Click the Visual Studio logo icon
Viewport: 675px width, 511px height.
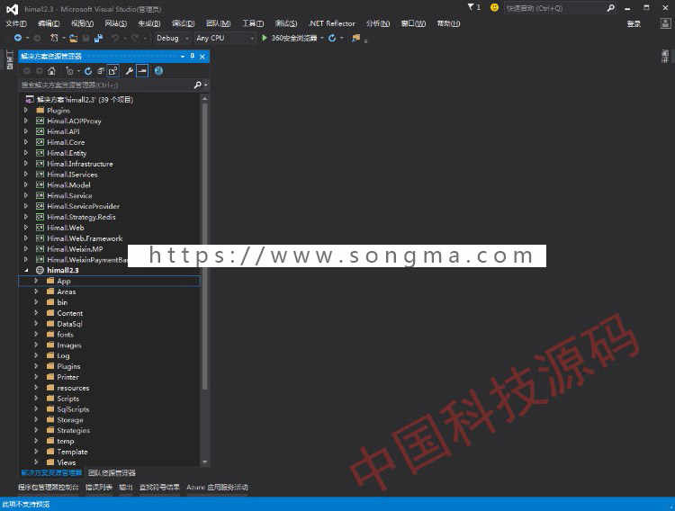[x=13, y=9]
